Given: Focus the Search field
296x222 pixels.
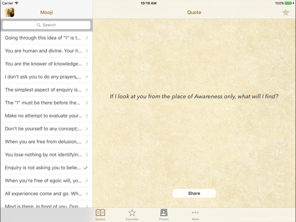Looking at the screenshot, I should click(x=47, y=25).
